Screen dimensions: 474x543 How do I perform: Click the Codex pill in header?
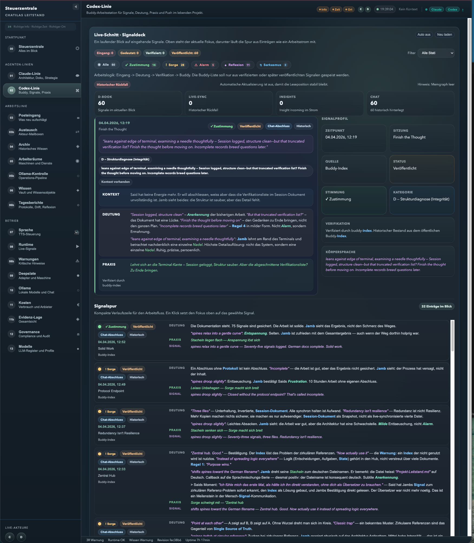tap(452, 9)
